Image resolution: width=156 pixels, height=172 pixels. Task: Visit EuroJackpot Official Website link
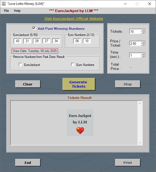click(74, 19)
